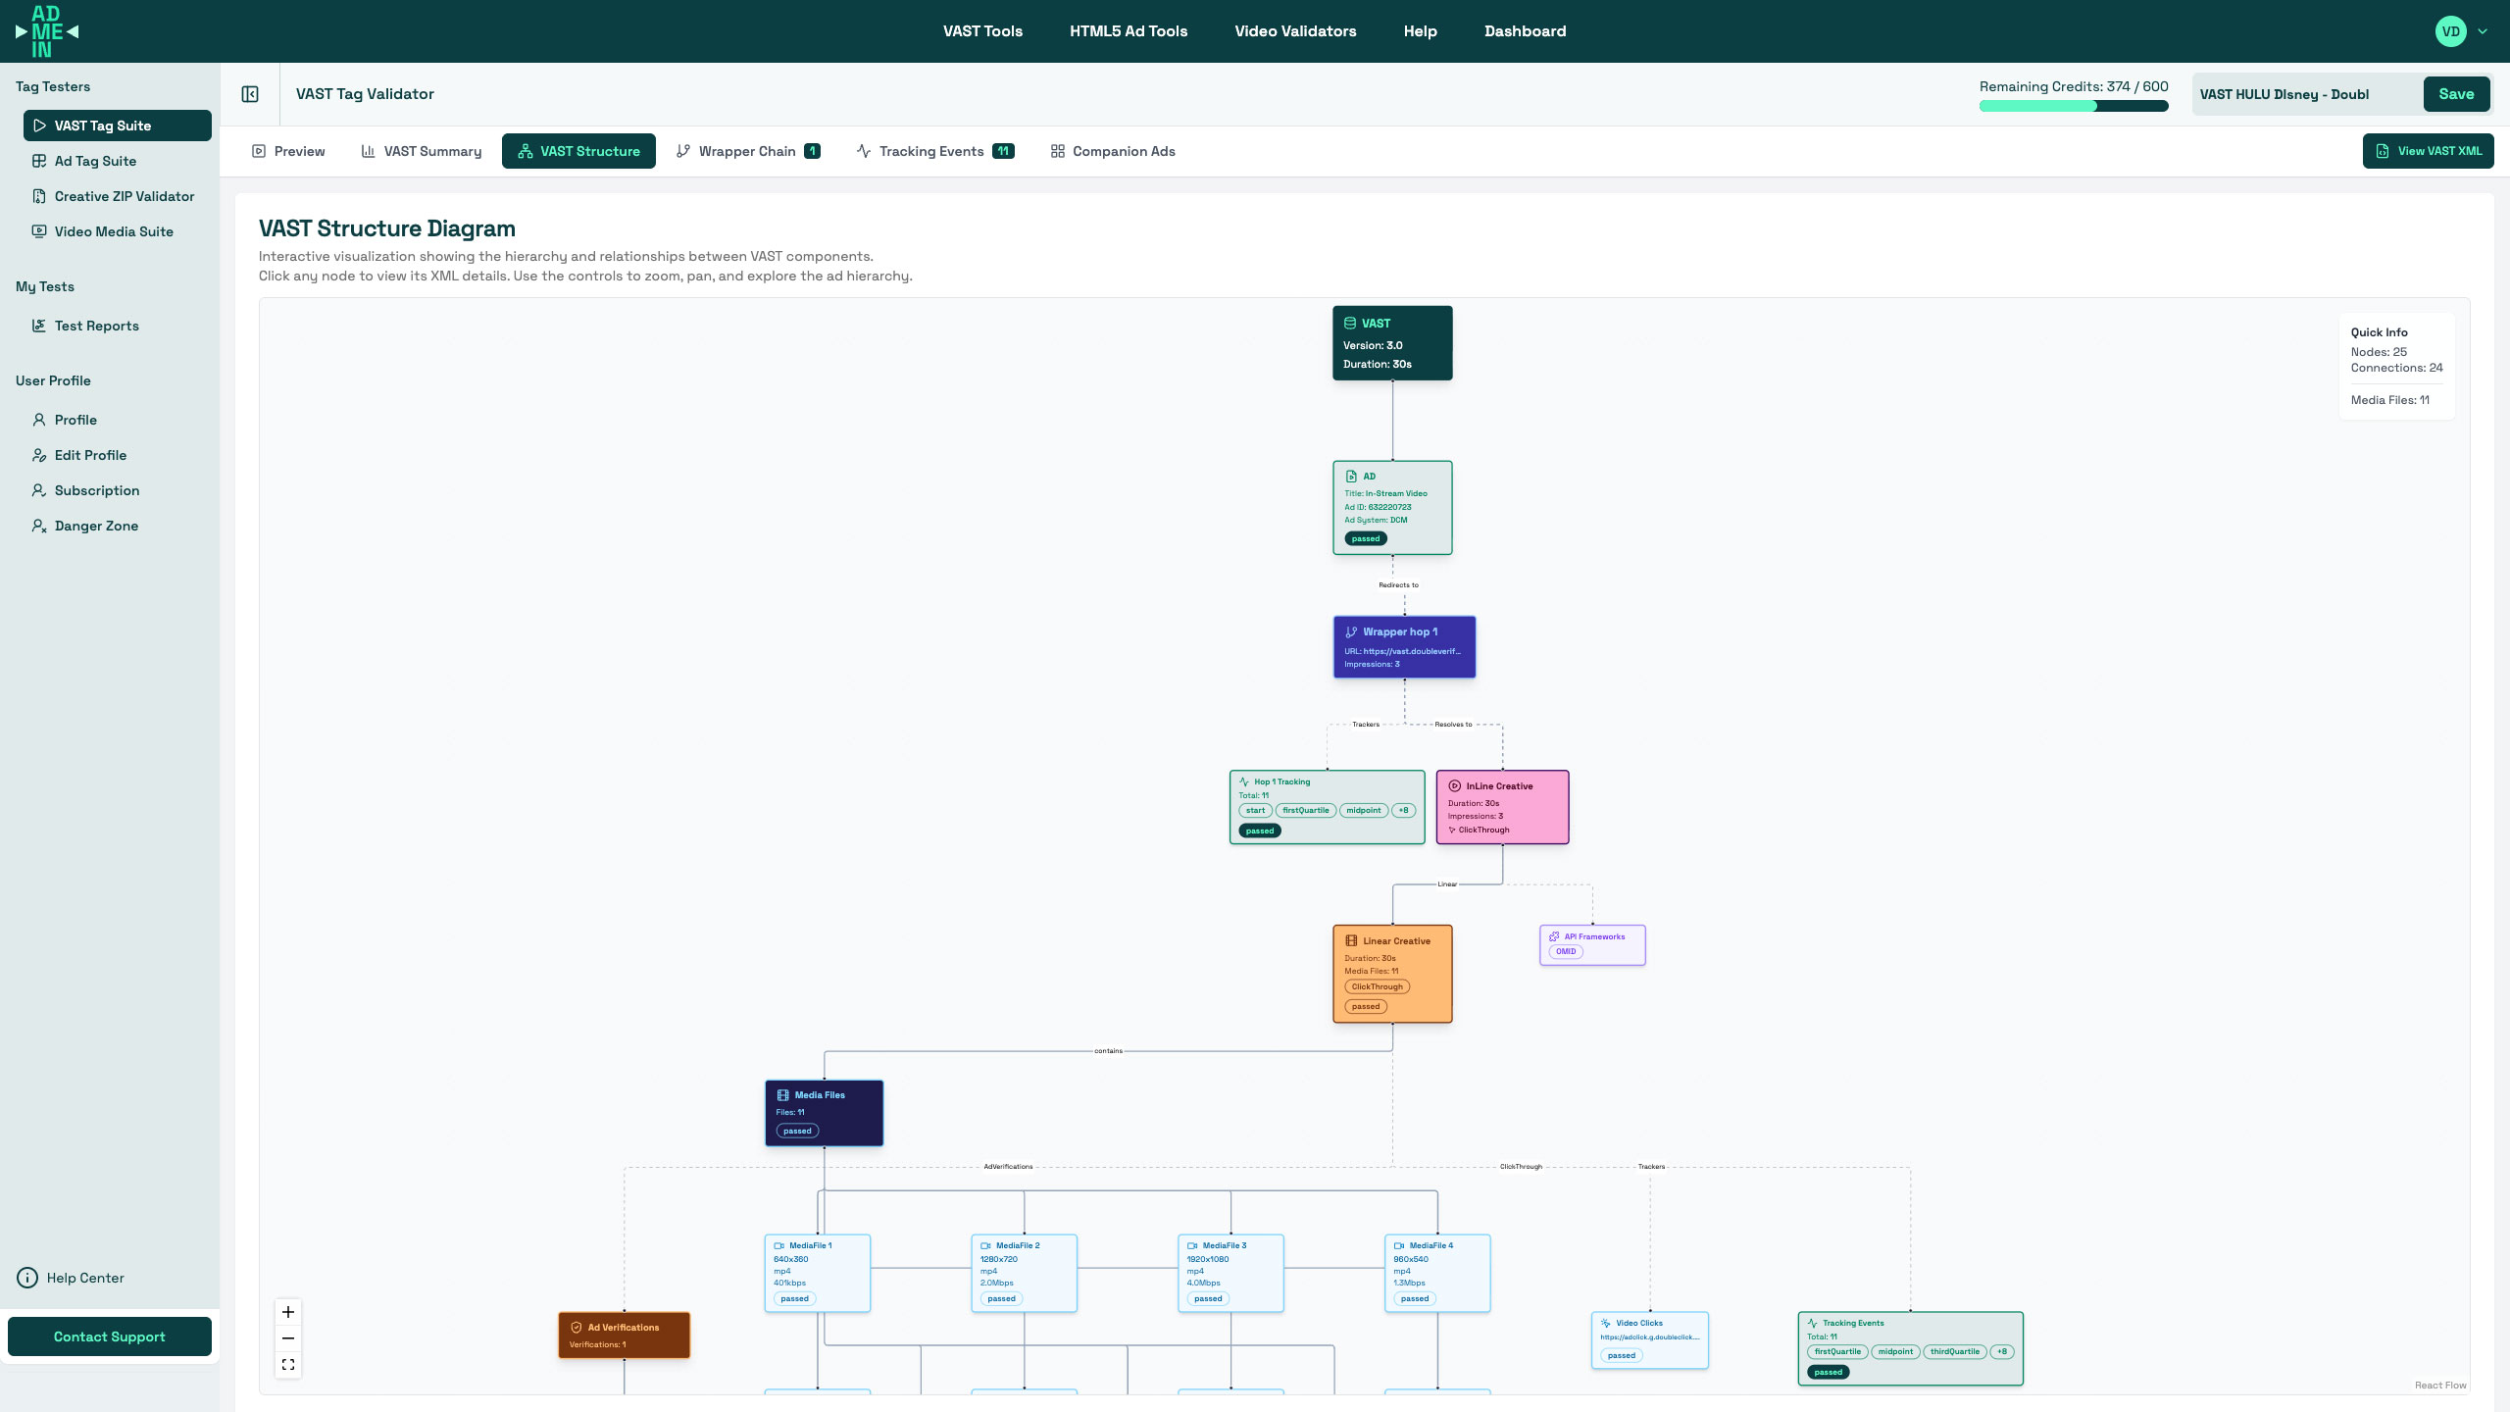Open the Help Center icon
The width and height of the screenshot is (2510, 1412).
27,1278
